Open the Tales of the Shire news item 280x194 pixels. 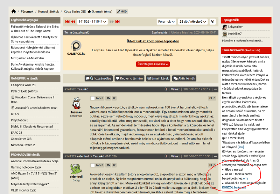point(35,29)
